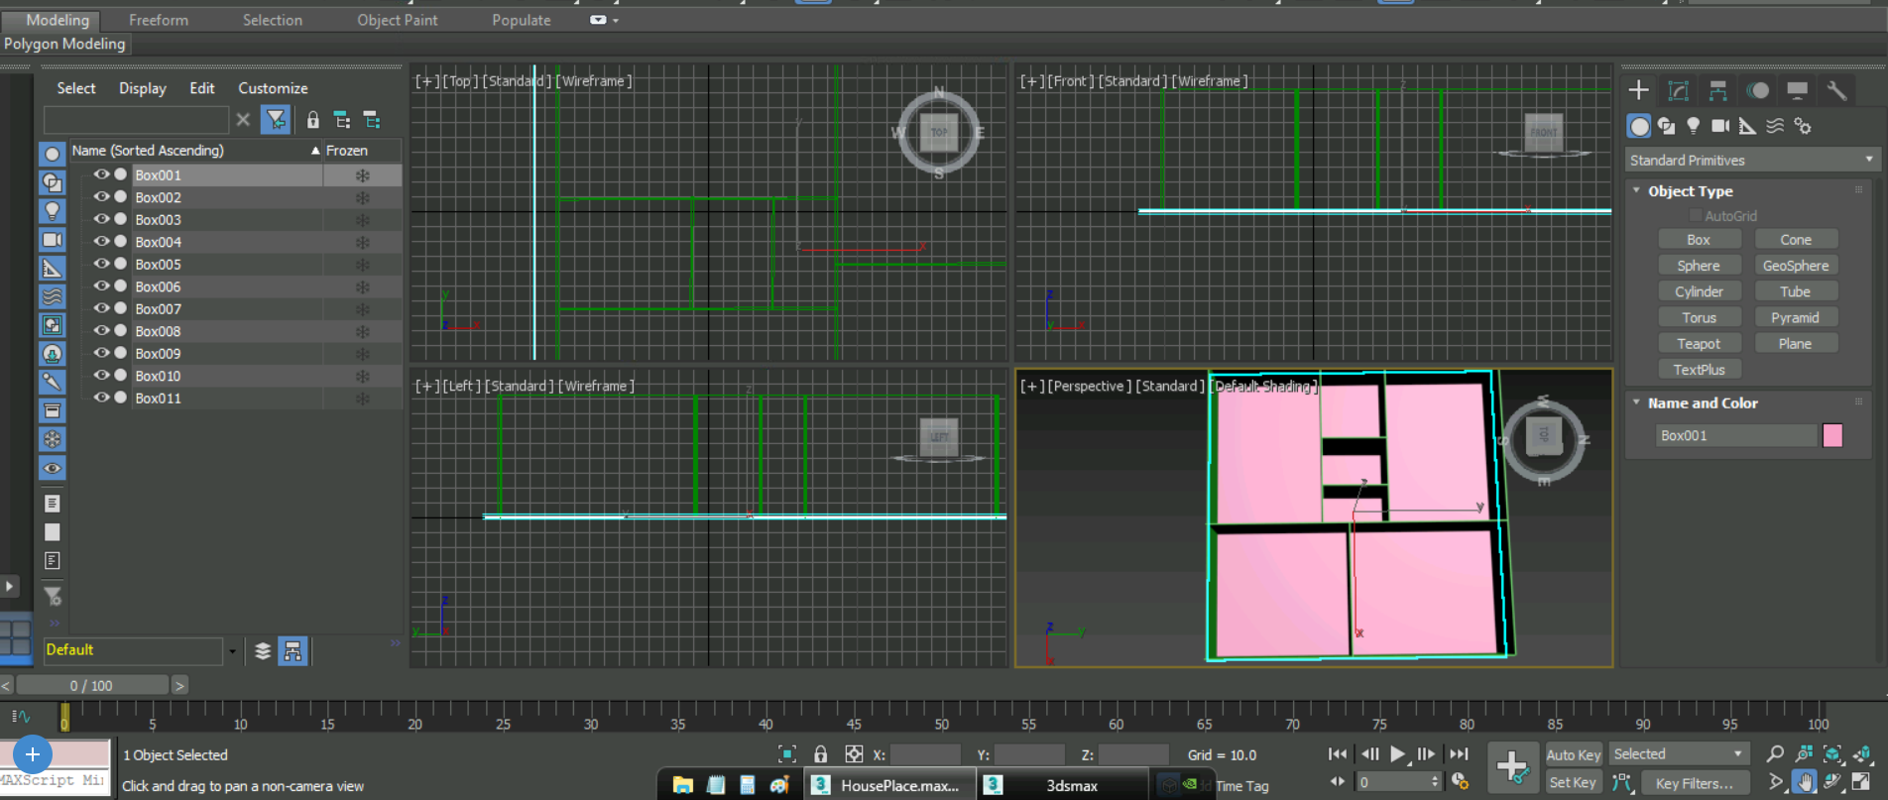The image size is (1888, 800).
Task: Open the Modify command panel
Action: (1678, 90)
